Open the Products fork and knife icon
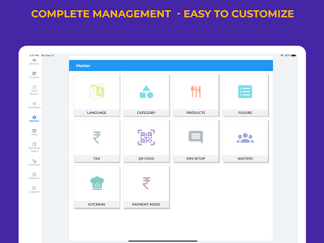 pyautogui.click(x=196, y=92)
